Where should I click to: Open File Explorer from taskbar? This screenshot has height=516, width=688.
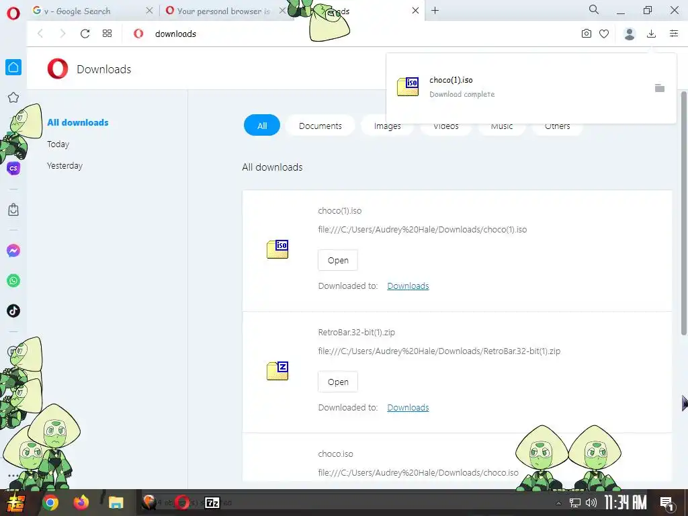116,503
